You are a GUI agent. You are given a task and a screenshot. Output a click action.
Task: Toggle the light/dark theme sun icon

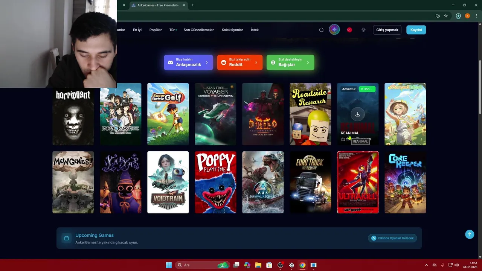363,30
